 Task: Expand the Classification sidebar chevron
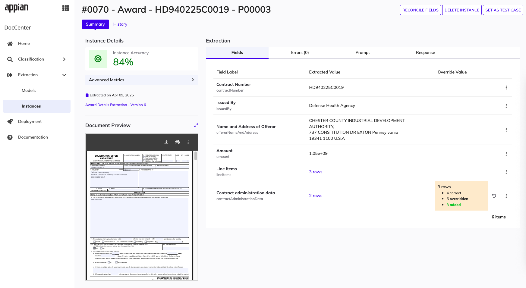click(64, 59)
